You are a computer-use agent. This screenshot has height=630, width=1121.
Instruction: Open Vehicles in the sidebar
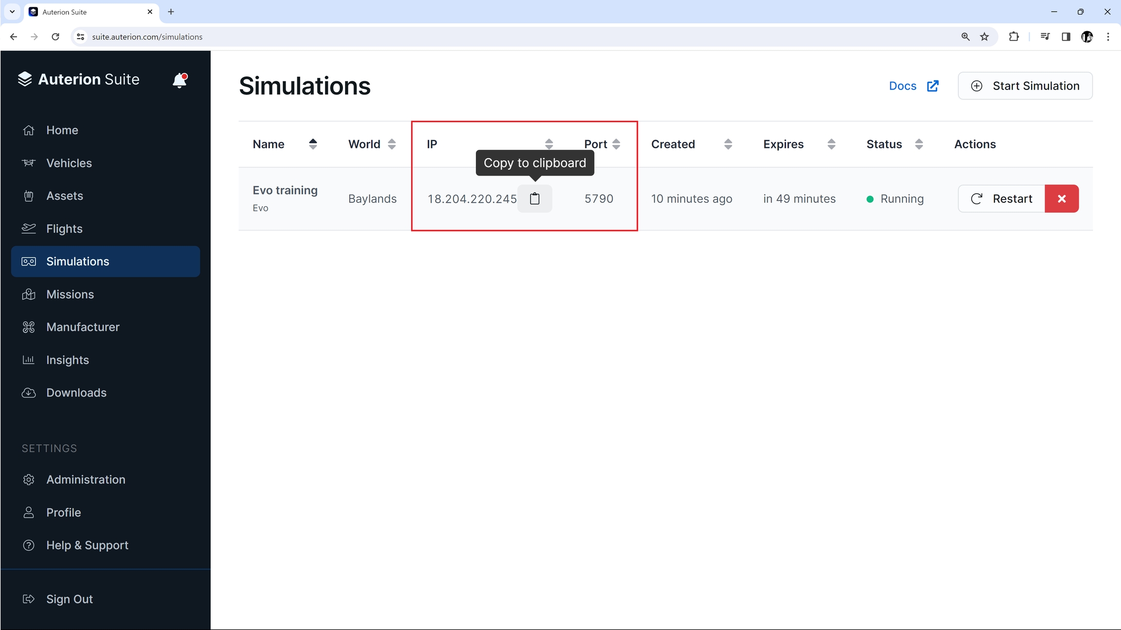[x=69, y=163]
